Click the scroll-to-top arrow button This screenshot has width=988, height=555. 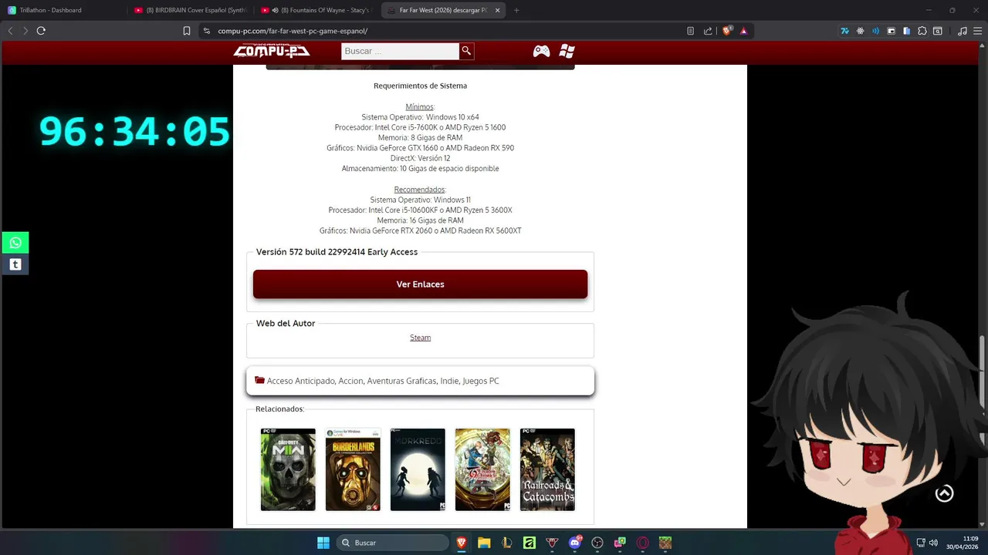944,493
